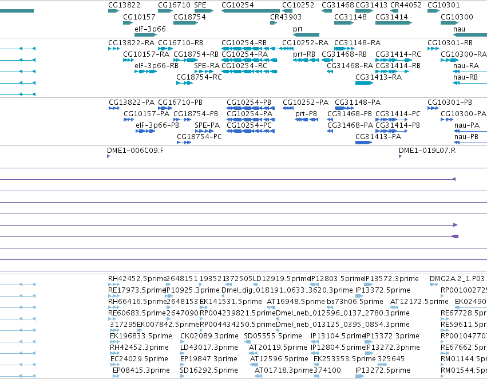
Task: Click the bs73h06.5prime EST label
Action: click(355, 302)
